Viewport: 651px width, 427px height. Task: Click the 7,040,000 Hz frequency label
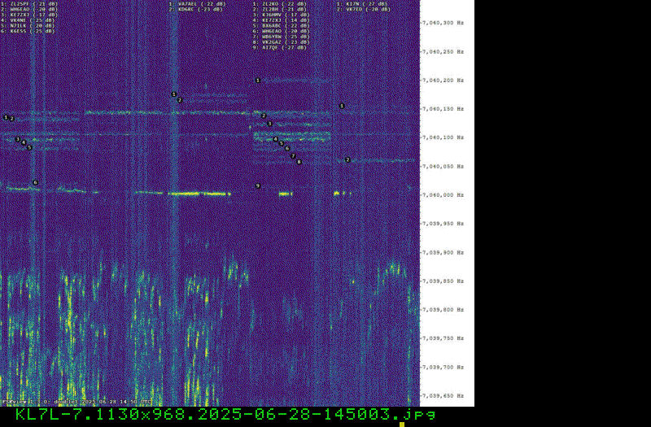[x=443, y=195]
